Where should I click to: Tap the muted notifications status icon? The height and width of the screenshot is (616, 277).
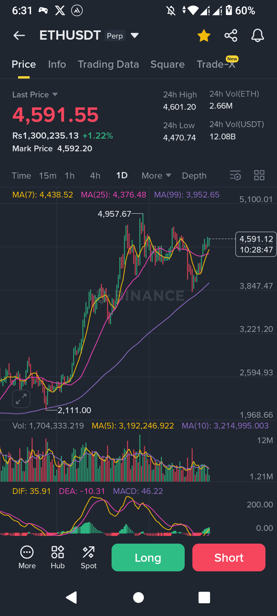171,11
